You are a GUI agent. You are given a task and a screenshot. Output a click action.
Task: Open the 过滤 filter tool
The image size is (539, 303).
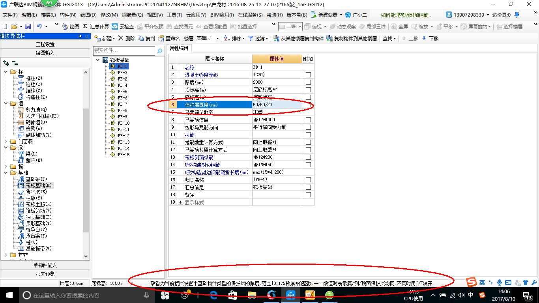click(258, 38)
